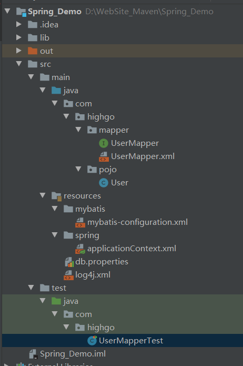This screenshot has height=366, width=243.
Task: Collapse the pojo package arrow
Action: [78, 169]
